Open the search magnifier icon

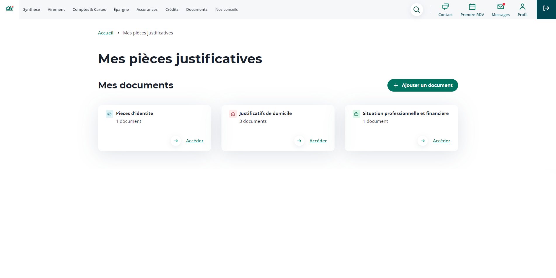click(x=416, y=10)
